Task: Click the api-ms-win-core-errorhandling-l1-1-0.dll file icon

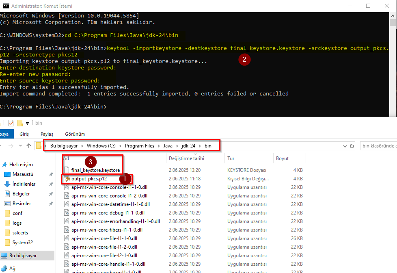Action: (x=67, y=221)
